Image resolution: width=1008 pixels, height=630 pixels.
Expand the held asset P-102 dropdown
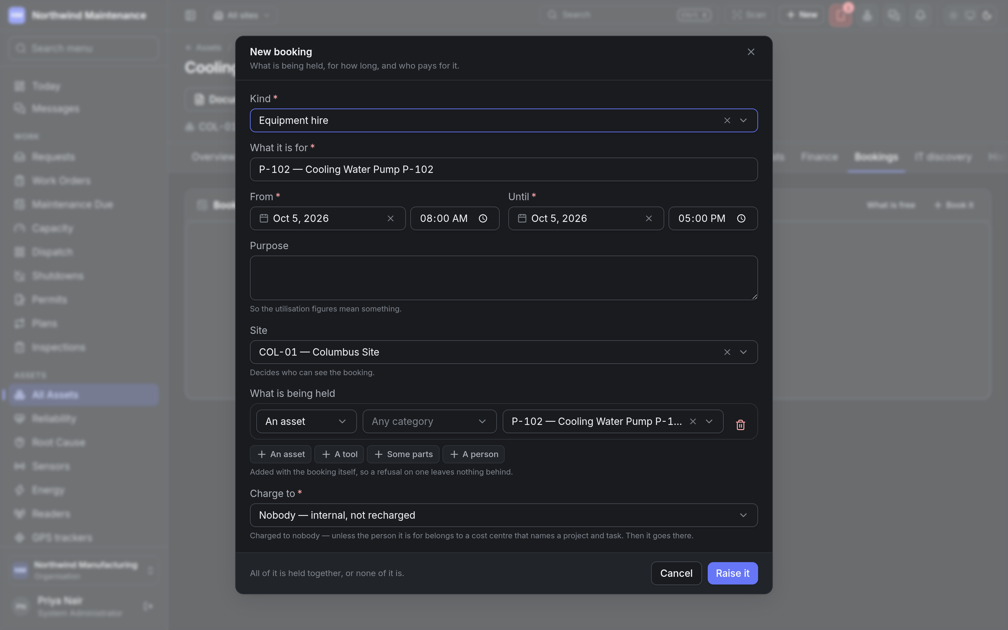[709, 421]
